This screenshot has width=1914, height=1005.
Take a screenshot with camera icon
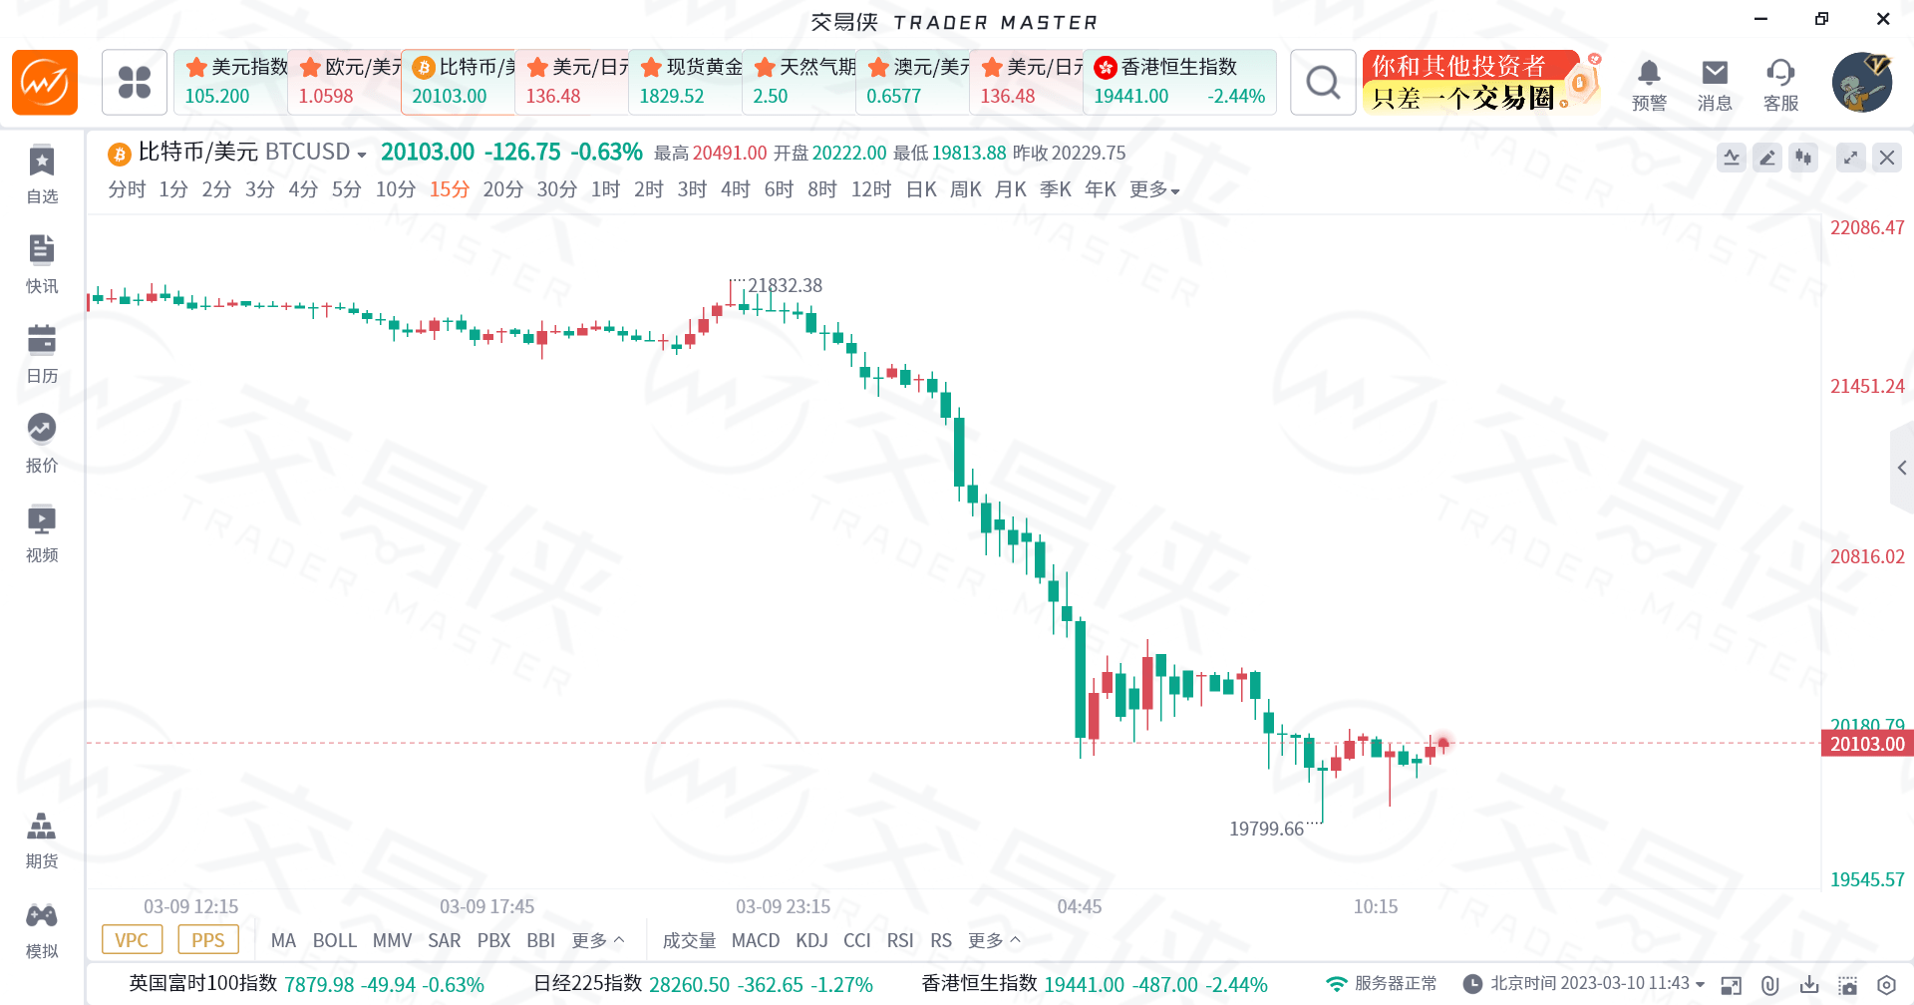(x=1848, y=985)
